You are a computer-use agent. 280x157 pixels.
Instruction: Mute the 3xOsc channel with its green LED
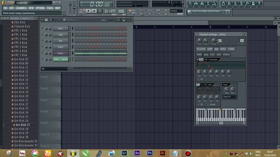pyautogui.click(x=43, y=53)
